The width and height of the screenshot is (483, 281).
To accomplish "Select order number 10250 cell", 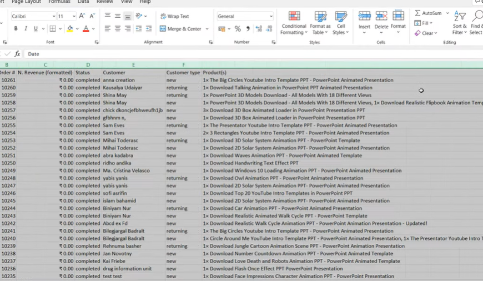I will coord(8,163).
